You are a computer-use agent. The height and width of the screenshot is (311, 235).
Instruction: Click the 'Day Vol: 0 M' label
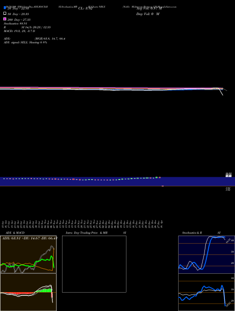(x=148, y=14)
